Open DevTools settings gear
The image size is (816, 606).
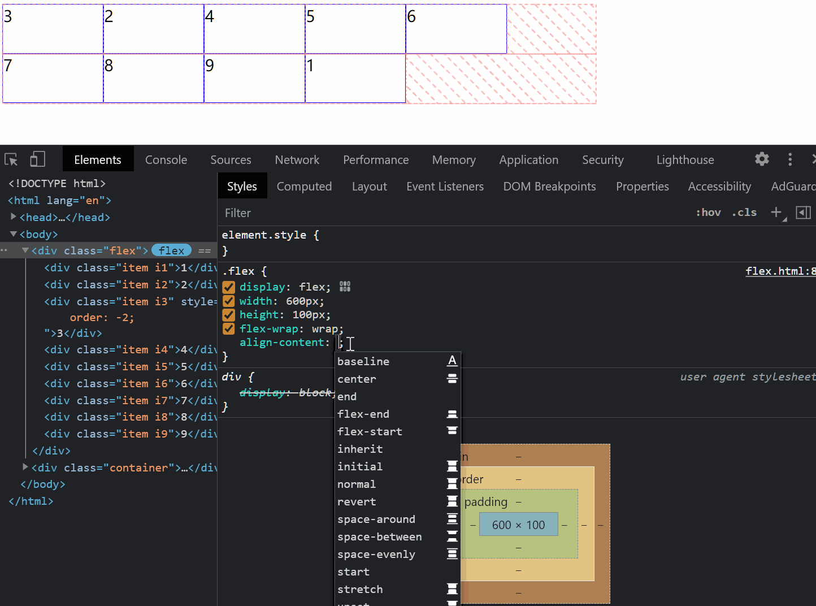(762, 159)
